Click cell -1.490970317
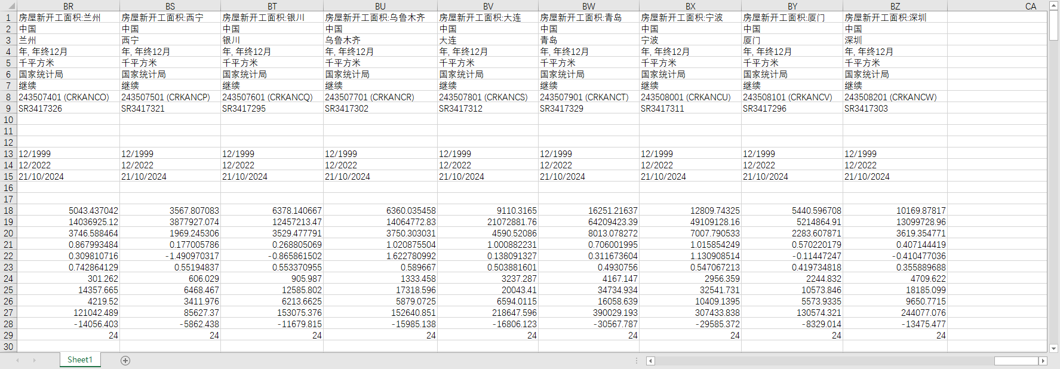The width and height of the screenshot is (1060, 369). tap(170, 256)
